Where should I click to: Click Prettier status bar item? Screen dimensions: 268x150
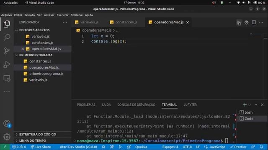click(x=238, y=147)
